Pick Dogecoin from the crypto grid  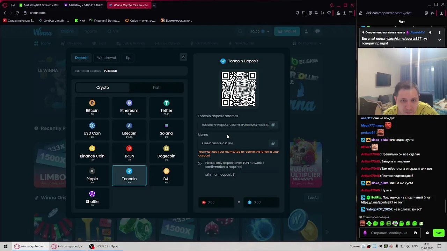pyautogui.click(x=166, y=153)
